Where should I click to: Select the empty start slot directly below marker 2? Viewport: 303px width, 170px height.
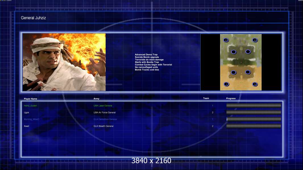point(234,52)
